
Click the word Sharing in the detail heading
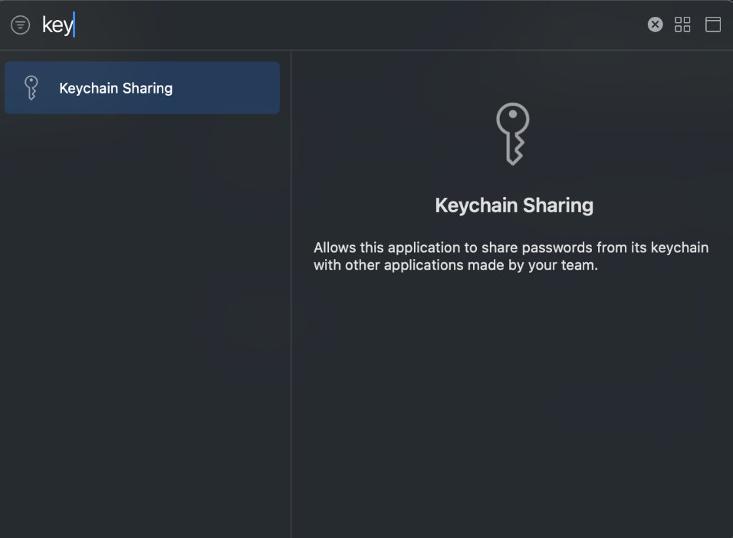point(558,205)
